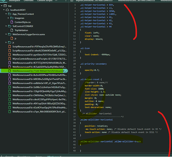Click the ScriptResource.axd?d=x6wALODb file icon

(x=10, y=51)
